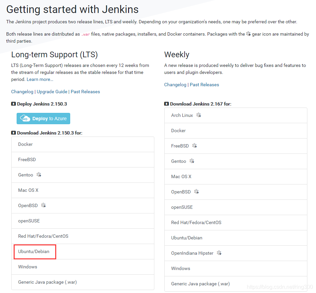This screenshot has height=293, width=316.
Task: Click gear icon next to OpenIndiana Hipster
Action: [219, 253]
